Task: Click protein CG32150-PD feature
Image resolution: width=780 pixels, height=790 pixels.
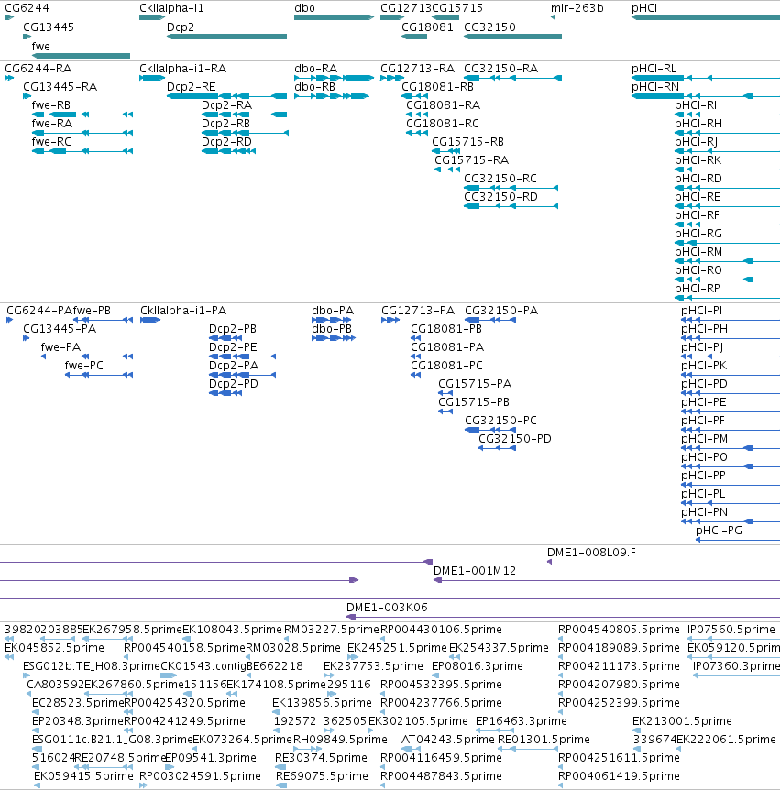Action: (x=498, y=448)
